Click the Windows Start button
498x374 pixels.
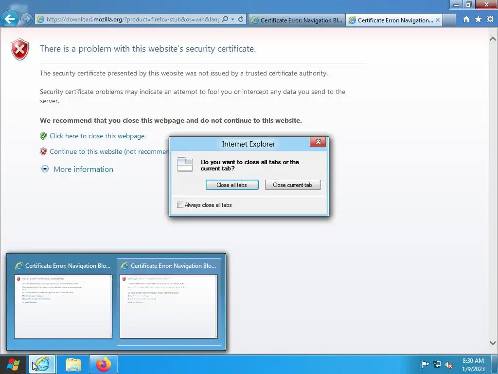(13, 364)
